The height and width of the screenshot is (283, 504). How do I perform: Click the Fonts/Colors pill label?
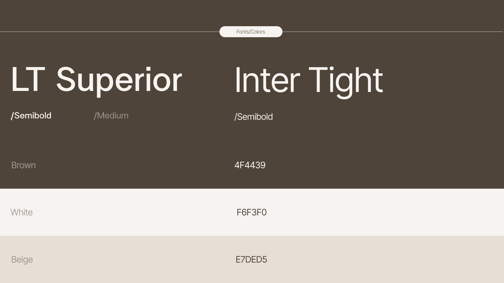tap(251, 32)
